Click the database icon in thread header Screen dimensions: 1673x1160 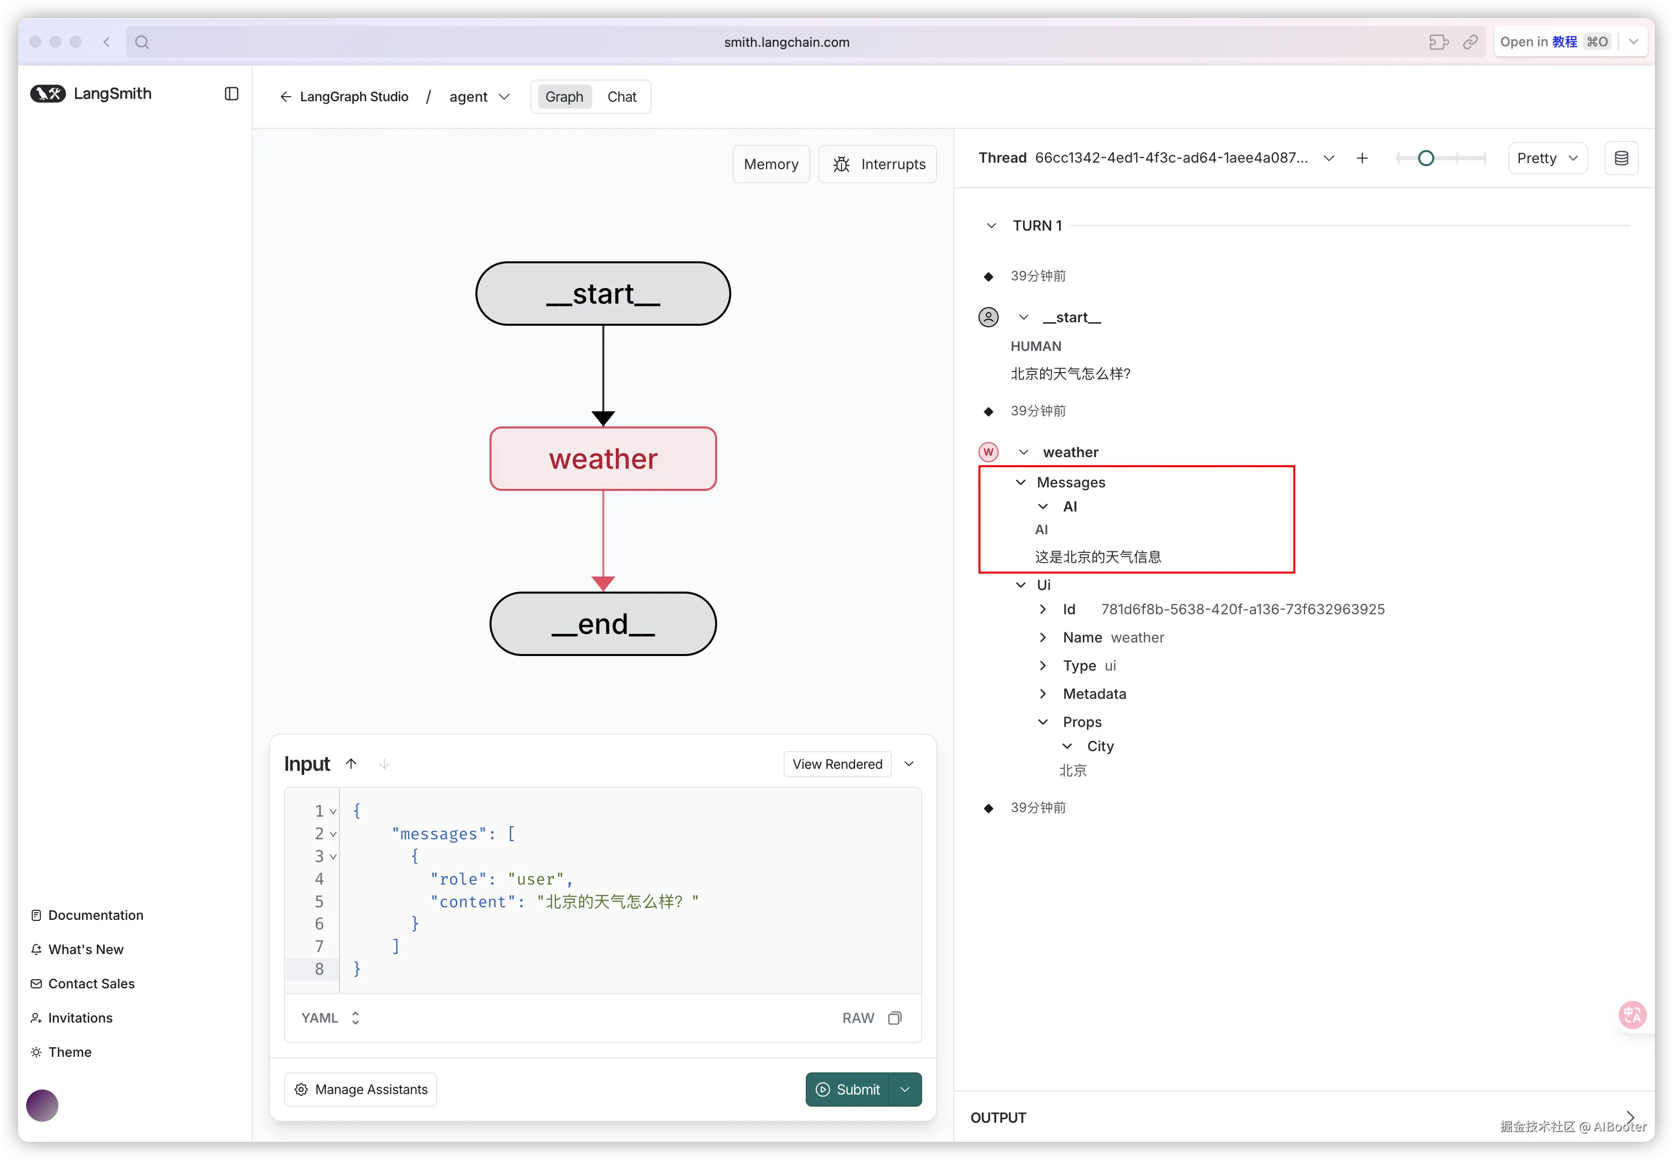pos(1621,159)
